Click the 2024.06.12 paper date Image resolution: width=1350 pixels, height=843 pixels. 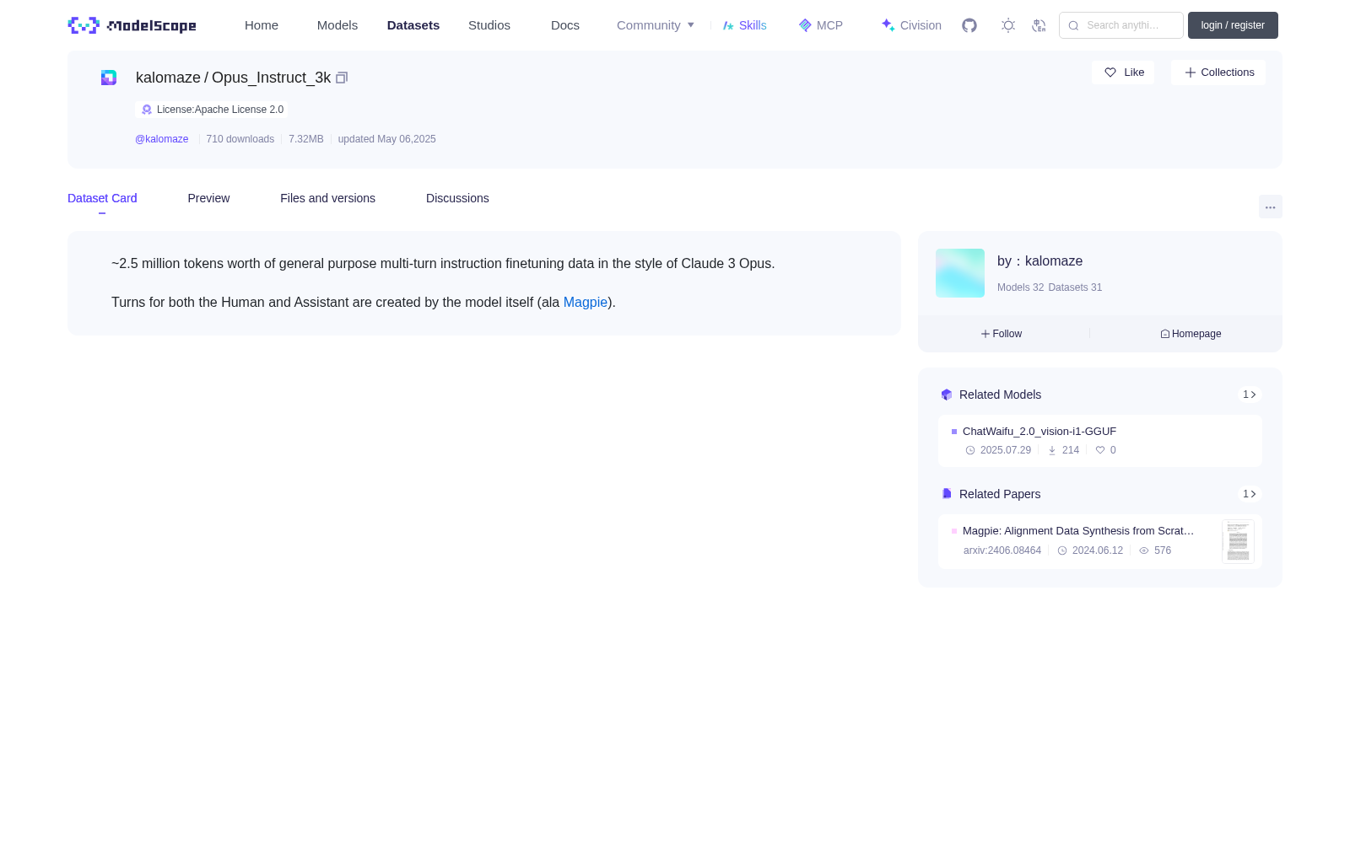pyautogui.click(x=1098, y=550)
